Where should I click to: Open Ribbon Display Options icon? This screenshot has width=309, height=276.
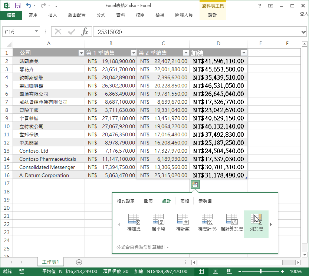(x=270, y=6)
